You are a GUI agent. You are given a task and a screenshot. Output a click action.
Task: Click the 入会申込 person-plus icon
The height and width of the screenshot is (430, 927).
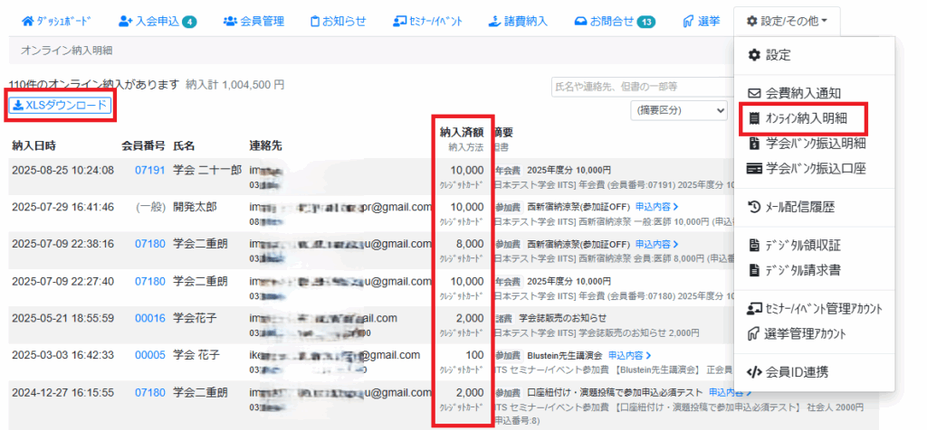tap(125, 20)
